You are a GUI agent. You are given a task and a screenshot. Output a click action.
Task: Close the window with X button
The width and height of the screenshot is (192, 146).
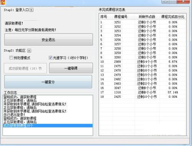point(183,2)
